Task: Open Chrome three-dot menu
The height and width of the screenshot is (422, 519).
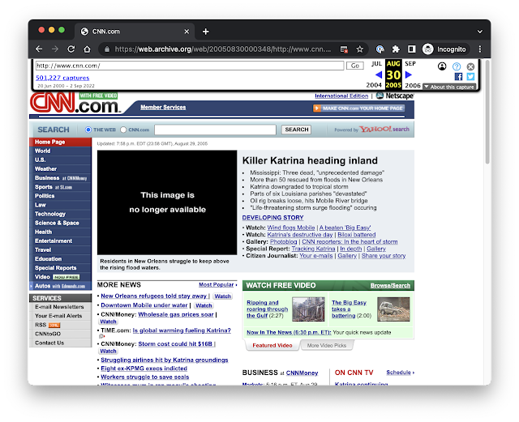Action: (x=480, y=49)
